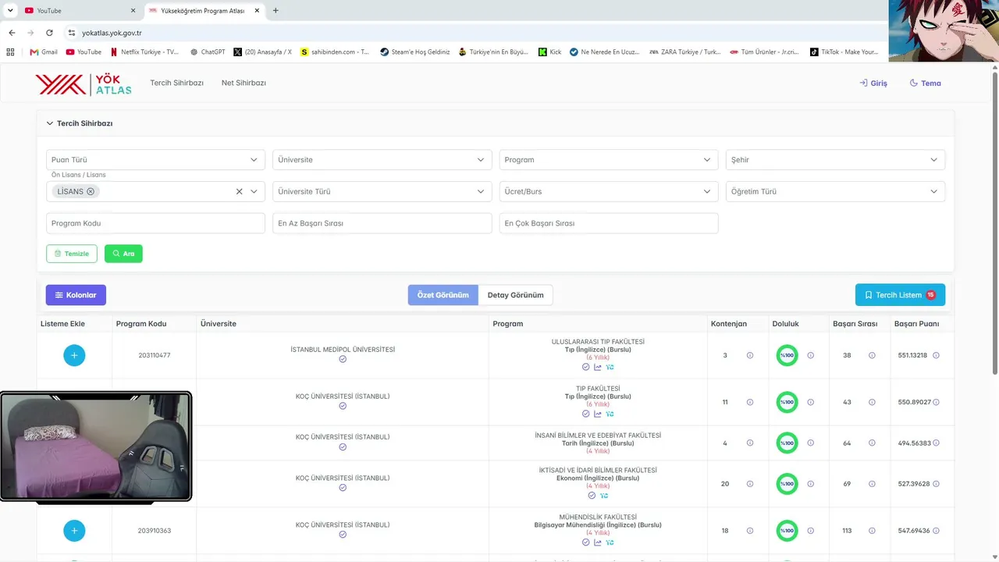
Task: Click YÖK icon under Ekonomi (İngilizce) program
Action: (604, 496)
